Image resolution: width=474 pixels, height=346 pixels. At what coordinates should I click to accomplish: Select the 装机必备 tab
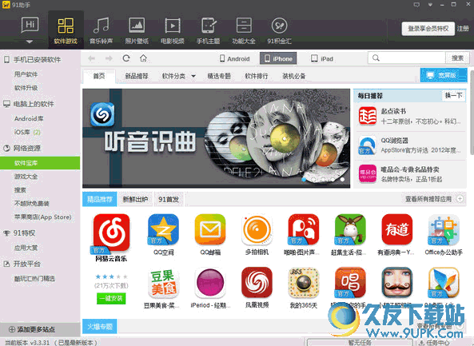(294, 76)
